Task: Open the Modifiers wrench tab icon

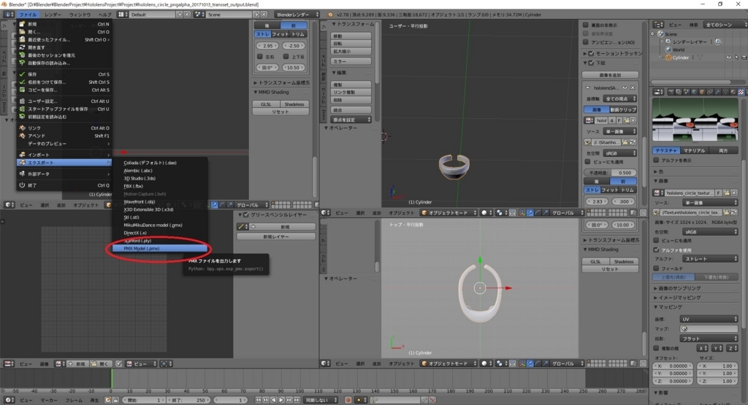Action: 718,92
